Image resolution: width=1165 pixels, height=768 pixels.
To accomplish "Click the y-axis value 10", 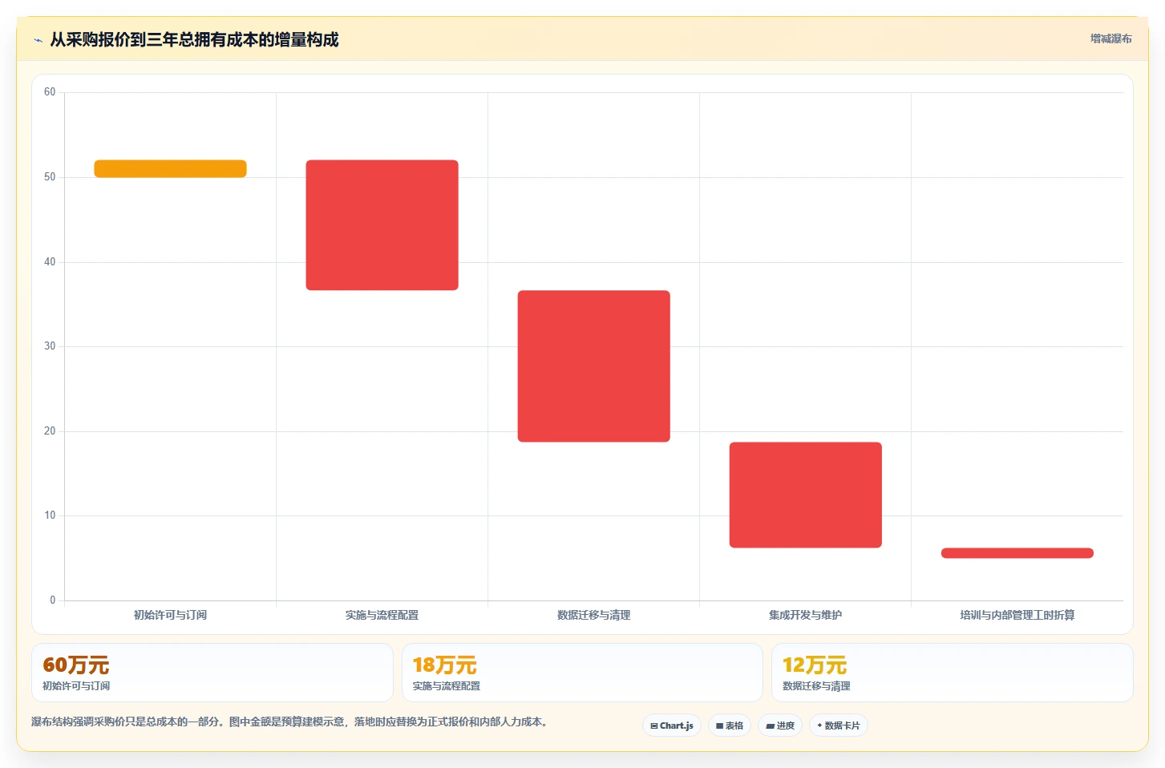I will click(x=50, y=515).
